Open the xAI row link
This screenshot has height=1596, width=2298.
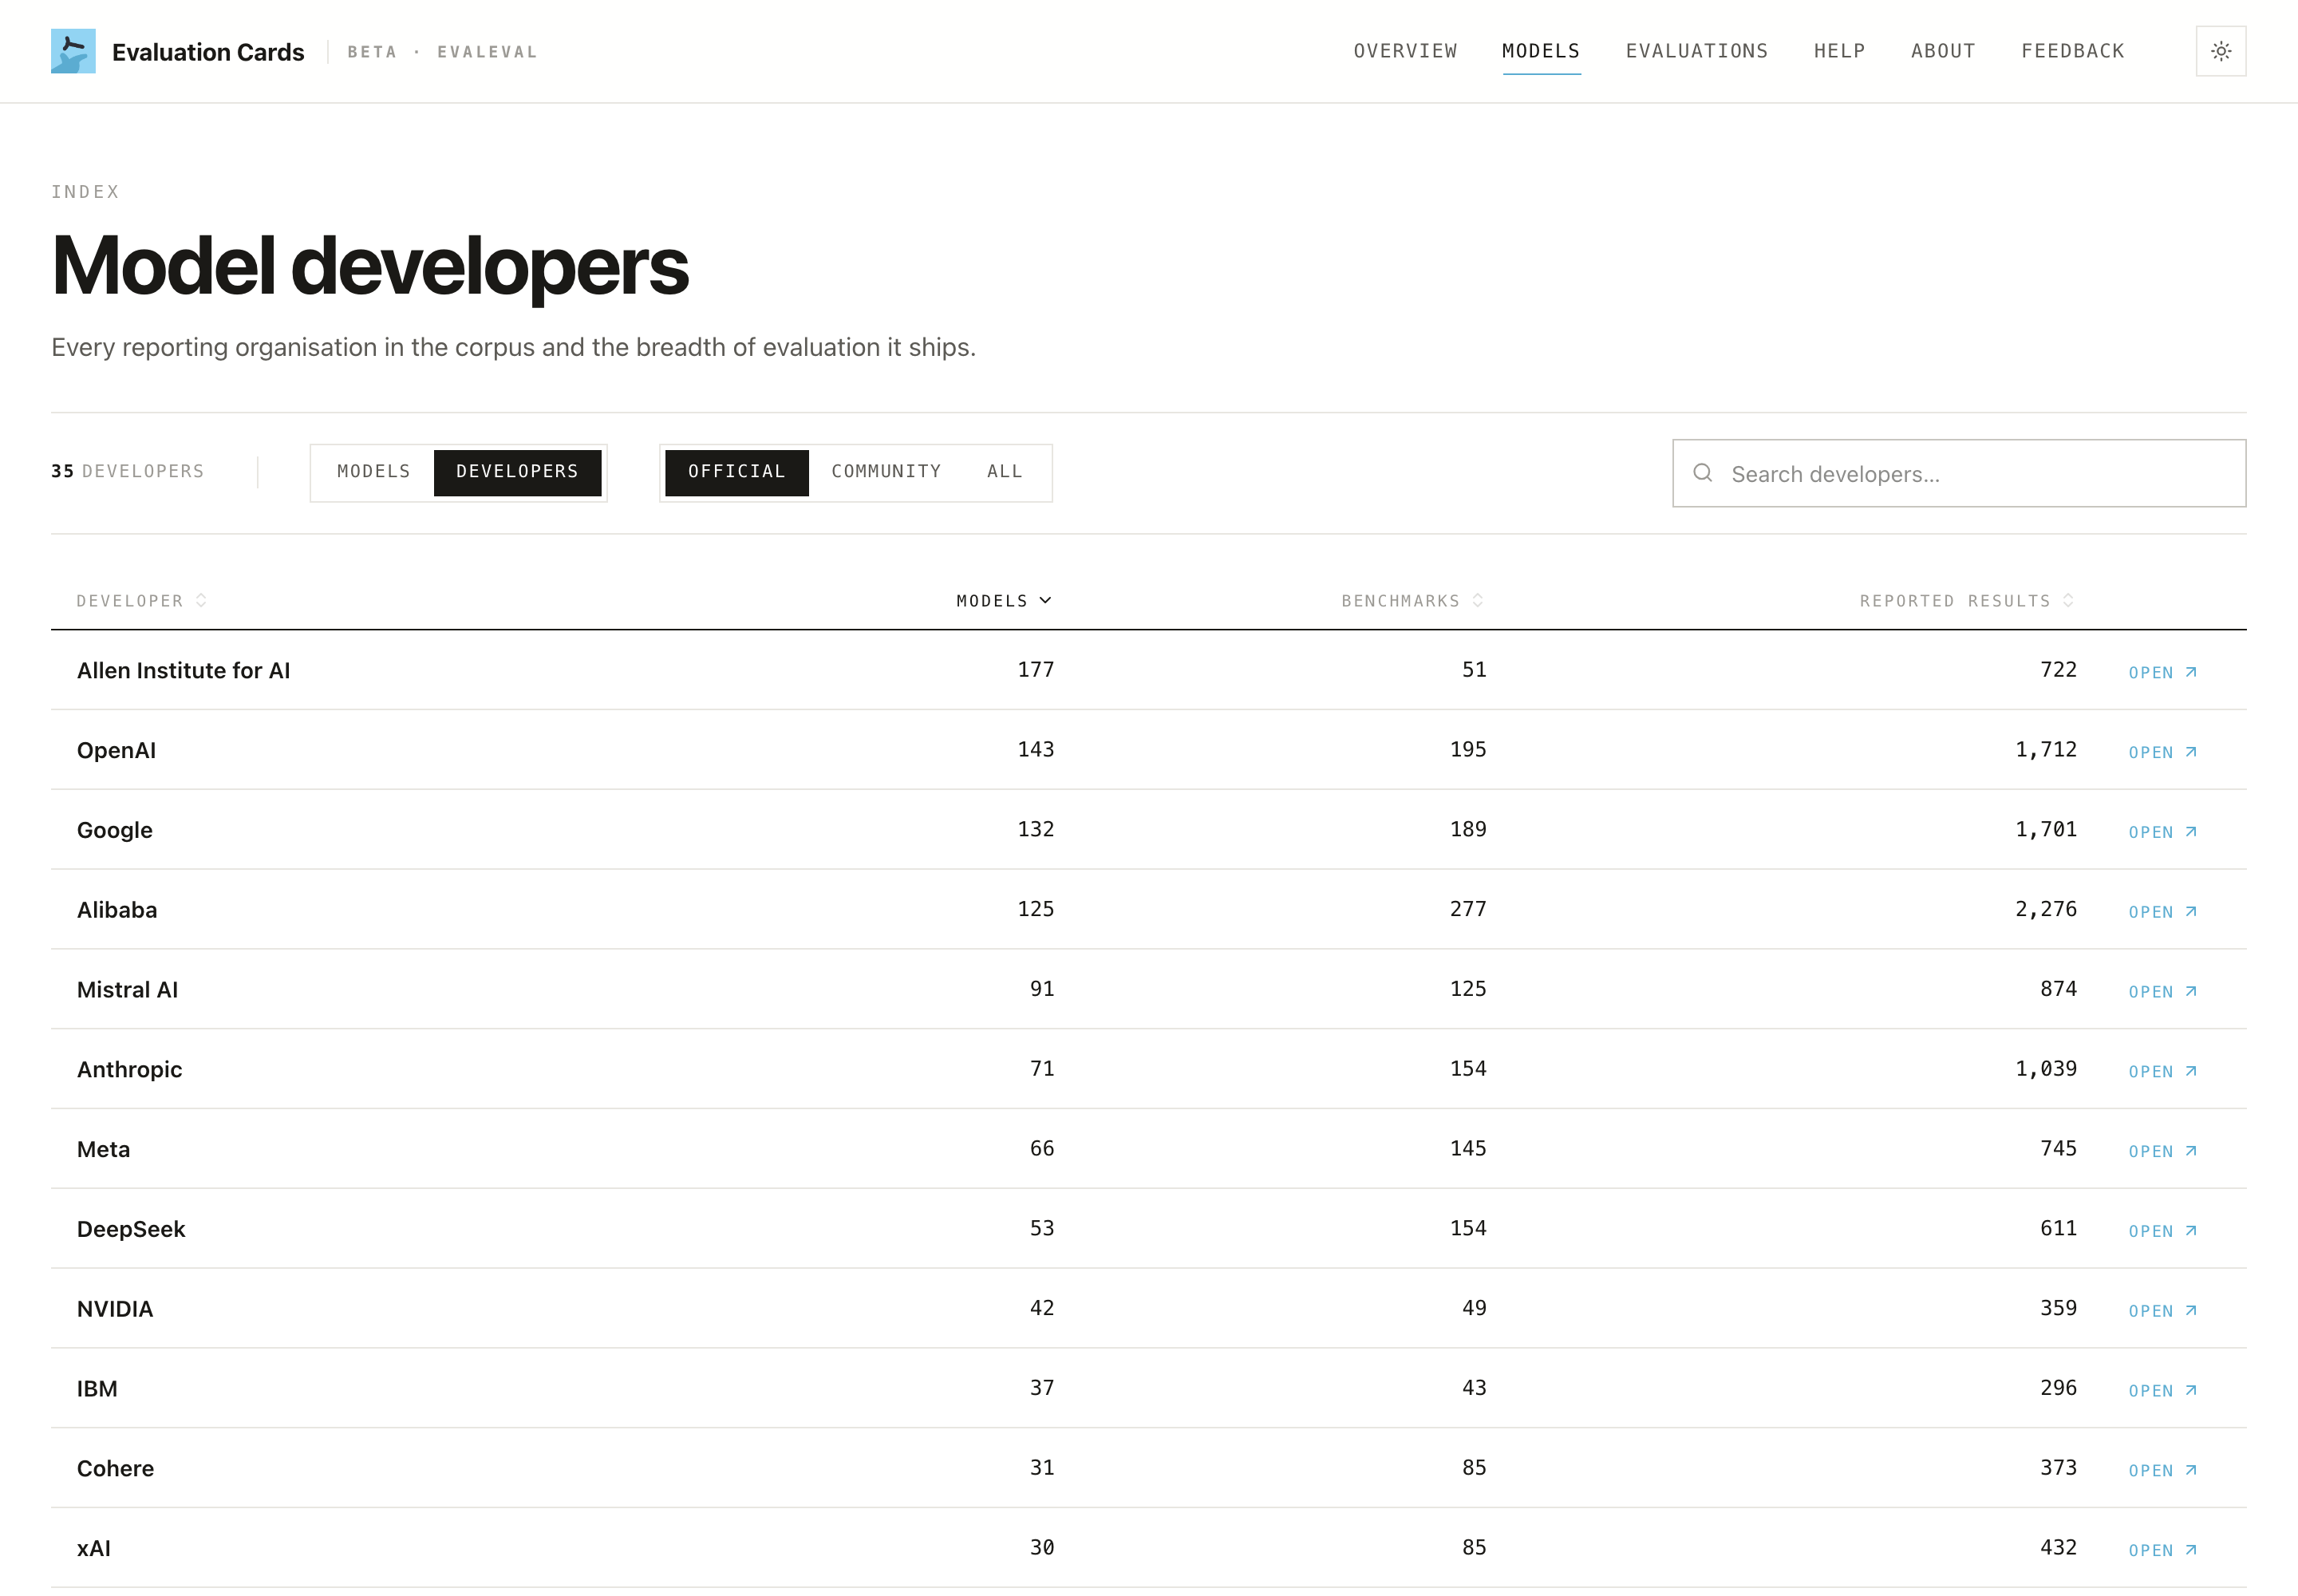[2162, 1550]
